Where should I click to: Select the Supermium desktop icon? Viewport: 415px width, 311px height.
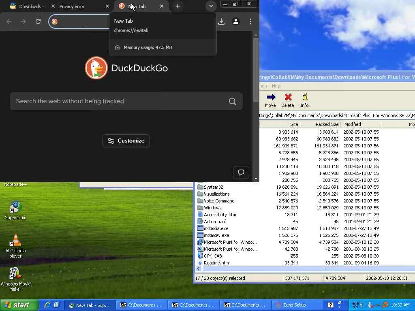(x=15, y=211)
